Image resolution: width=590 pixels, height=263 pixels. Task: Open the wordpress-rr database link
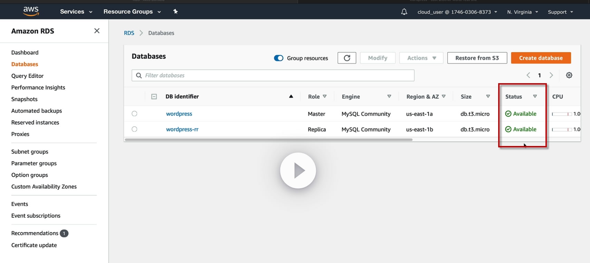click(x=182, y=129)
